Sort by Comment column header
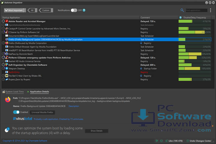Screen dimensions: 216x144 [x=159, y=18]
